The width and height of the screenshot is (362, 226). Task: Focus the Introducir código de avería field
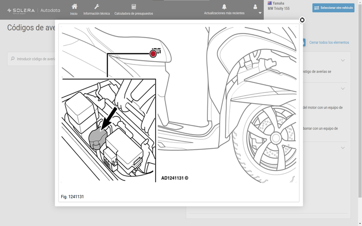(x=36, y=59)
